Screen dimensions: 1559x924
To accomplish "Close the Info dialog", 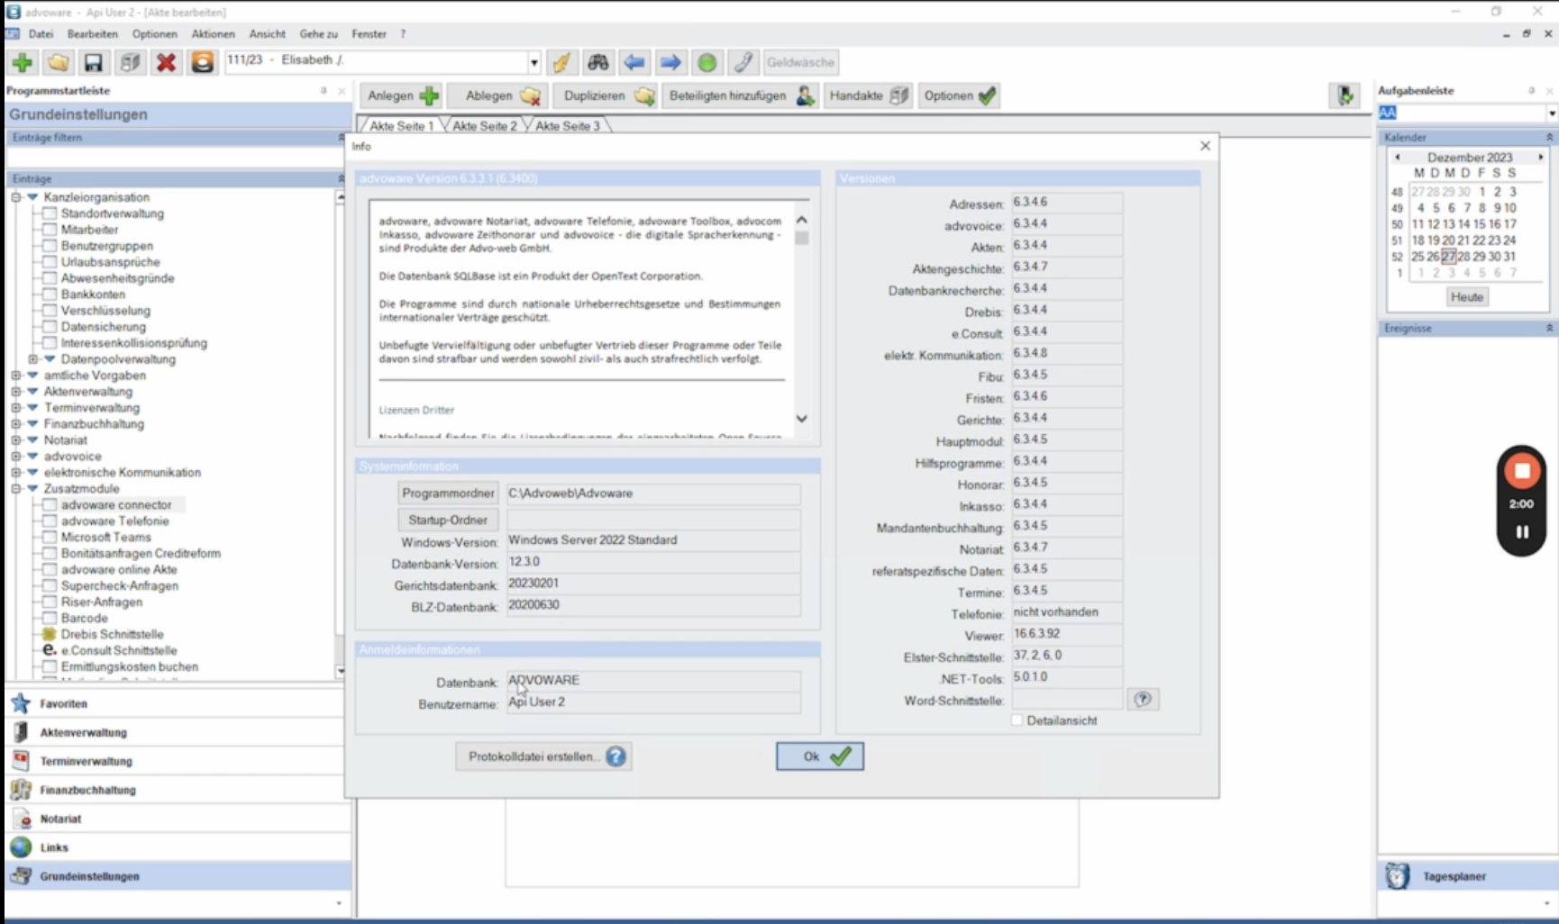I will point(1205,146).
